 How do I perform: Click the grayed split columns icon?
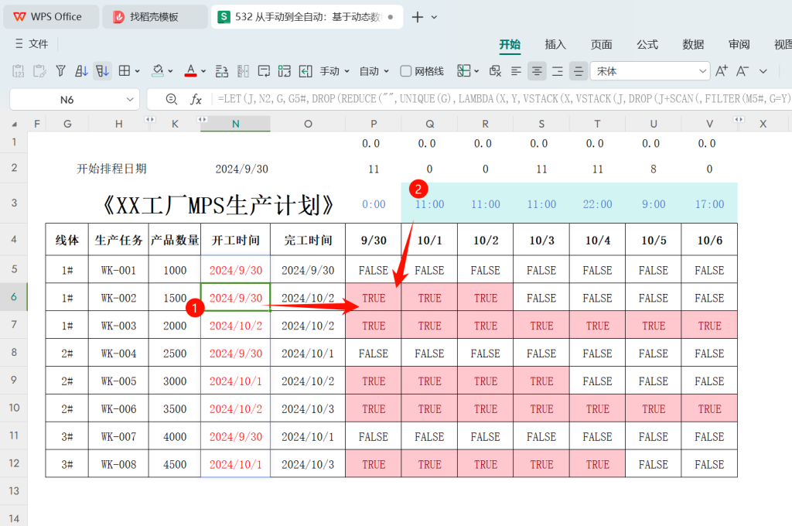[x=243, y=71]
